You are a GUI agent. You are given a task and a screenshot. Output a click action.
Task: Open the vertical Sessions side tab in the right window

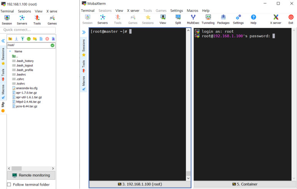[84, 48]
